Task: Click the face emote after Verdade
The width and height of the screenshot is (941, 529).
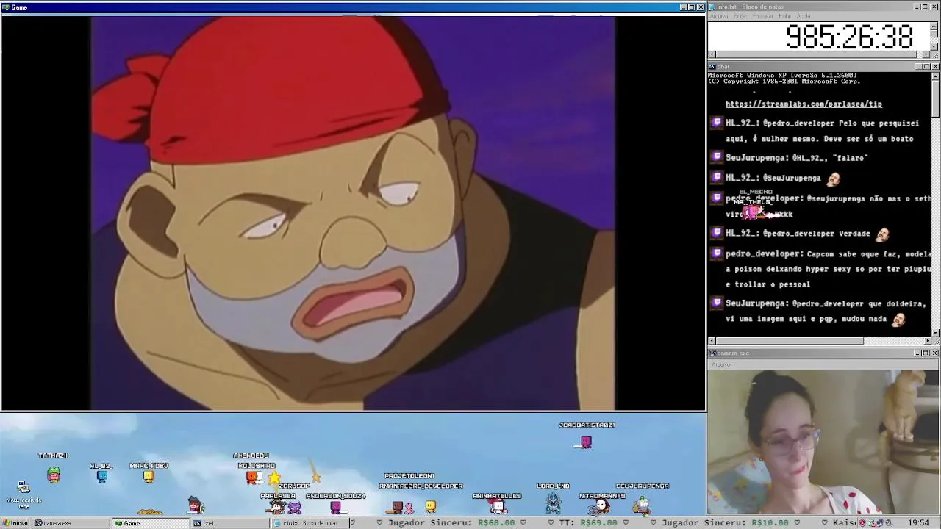Action: (881, 234)
